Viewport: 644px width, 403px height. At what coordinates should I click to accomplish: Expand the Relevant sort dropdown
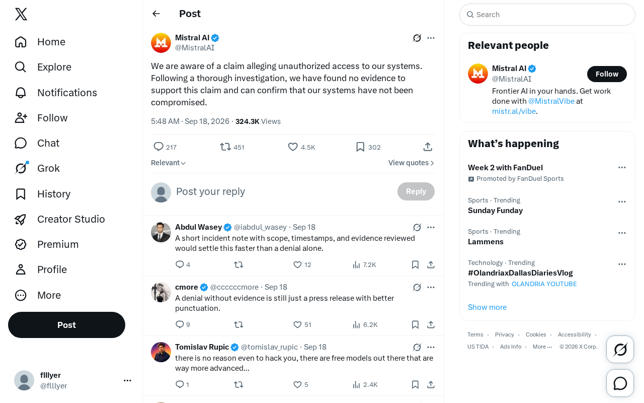tap(169, 163)
